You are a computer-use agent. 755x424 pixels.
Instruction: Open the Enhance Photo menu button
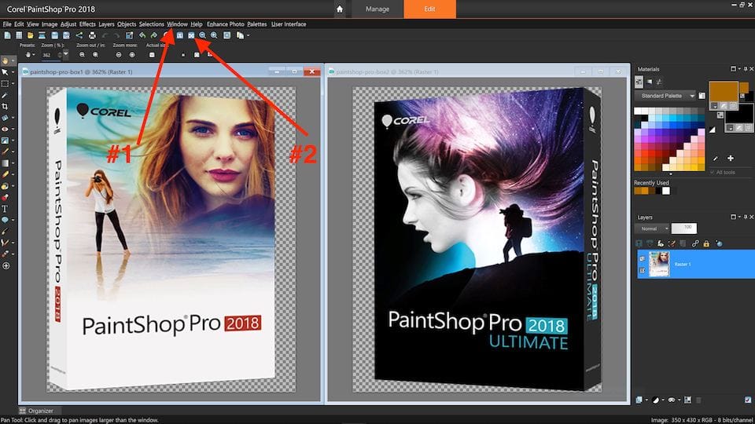pyautogui.click(x=226, y=24)
